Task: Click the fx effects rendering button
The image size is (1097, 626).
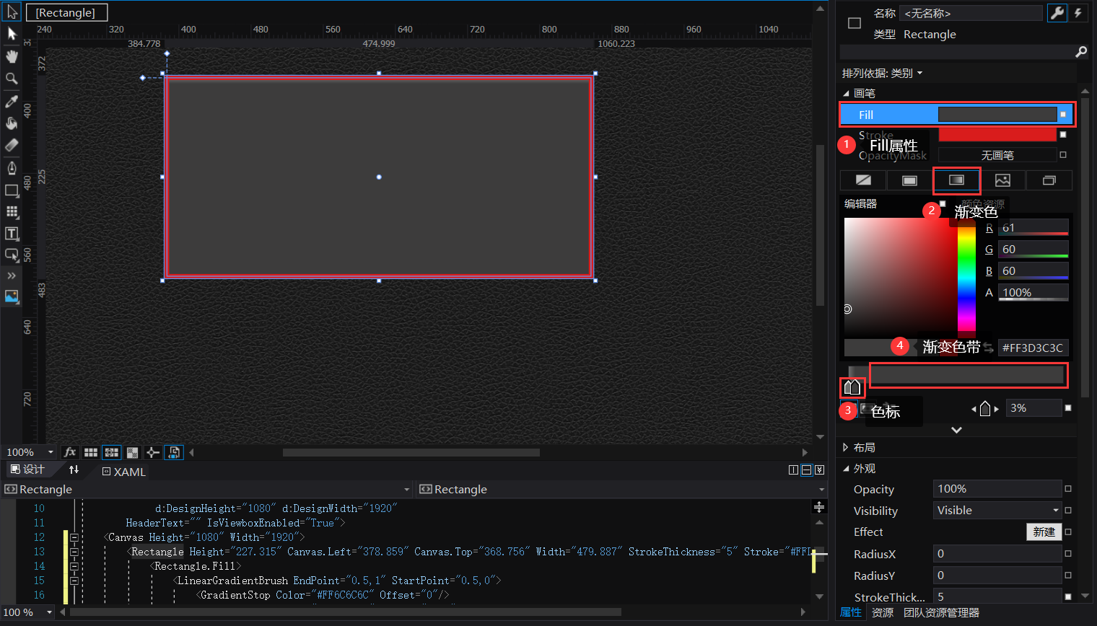Action: click(x=70, y=452)
